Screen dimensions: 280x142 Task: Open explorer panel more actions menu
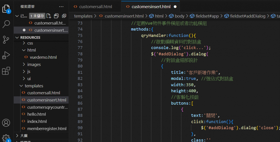[x=61, y=7]
